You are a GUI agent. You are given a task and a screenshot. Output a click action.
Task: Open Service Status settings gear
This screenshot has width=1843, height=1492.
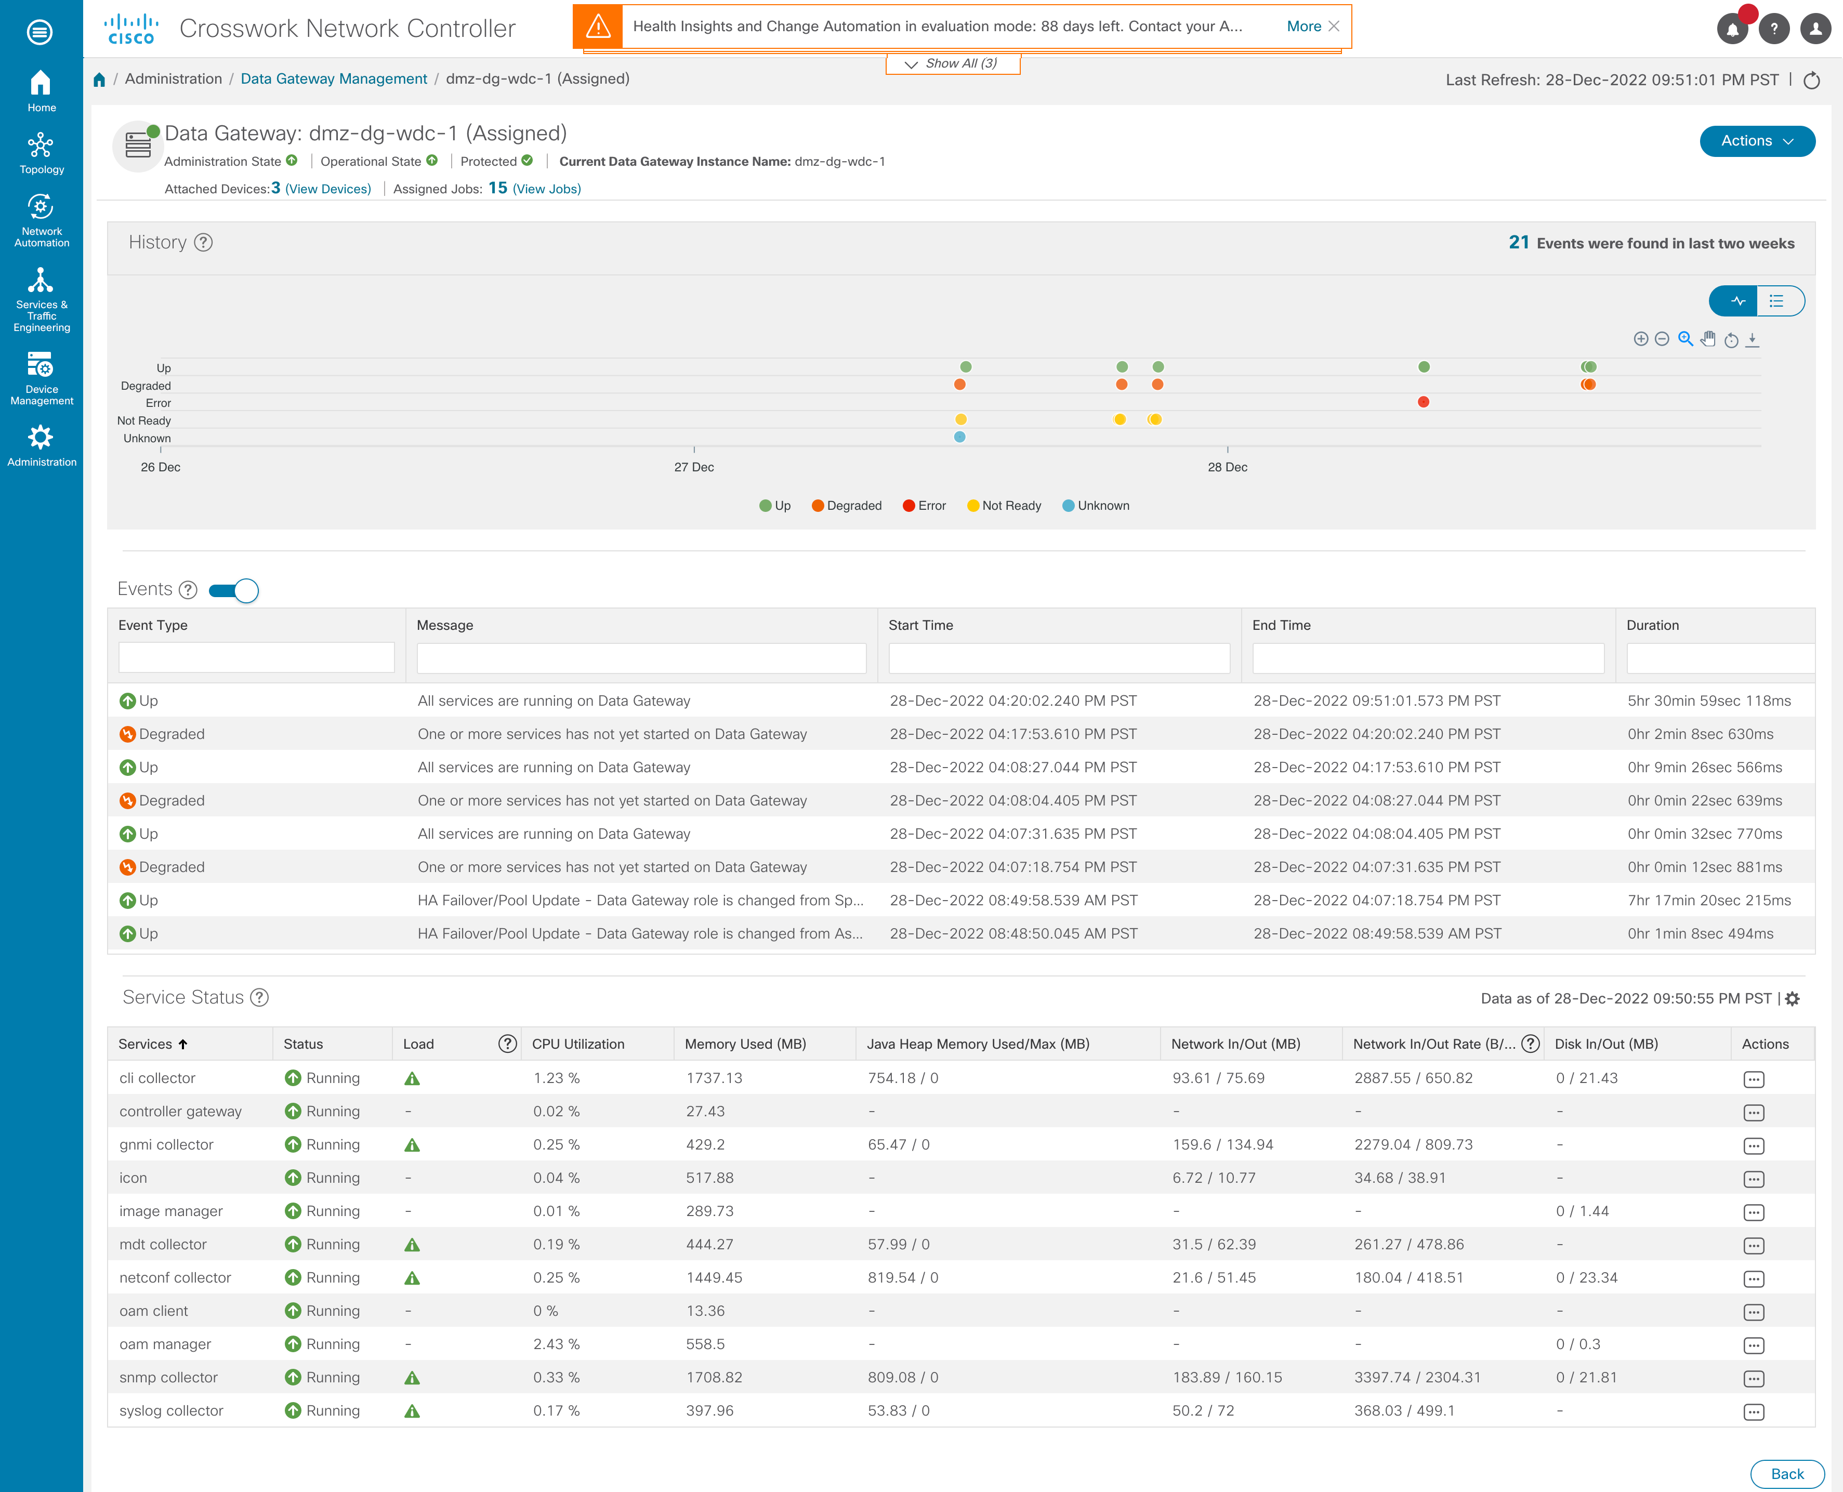1792,999
